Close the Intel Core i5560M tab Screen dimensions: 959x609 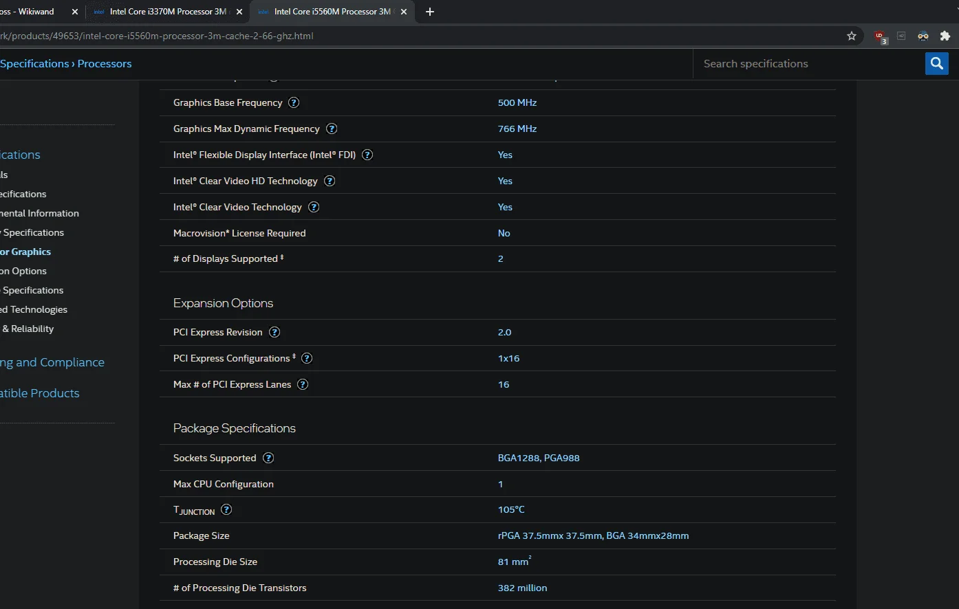coord(404,12)
